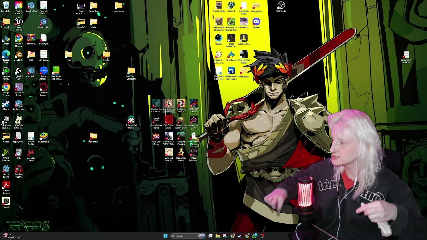
Task: Select the Nine Sols desktop icon
Action: 19,122
